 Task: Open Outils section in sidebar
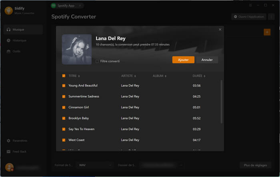(23, 51)
